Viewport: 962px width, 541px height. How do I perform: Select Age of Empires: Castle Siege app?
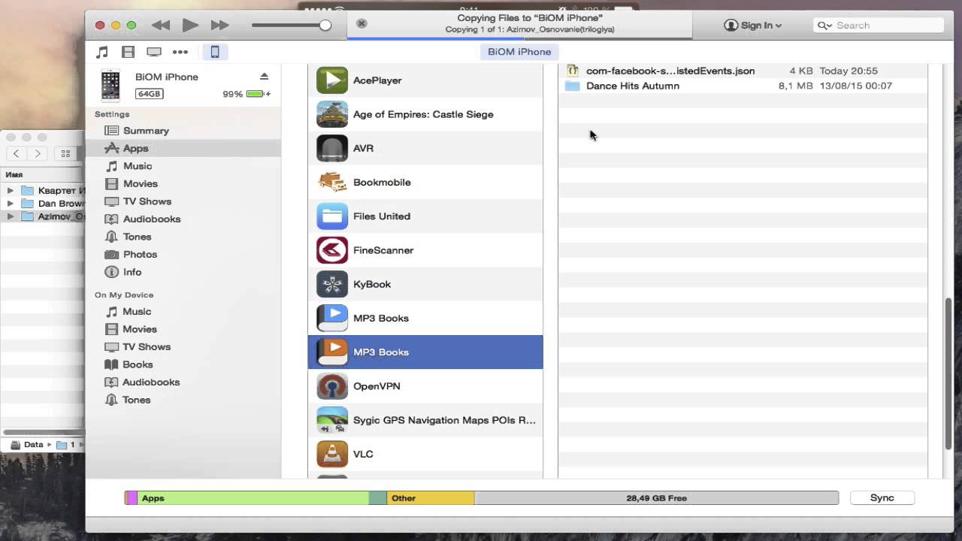(x=425, y=114)
